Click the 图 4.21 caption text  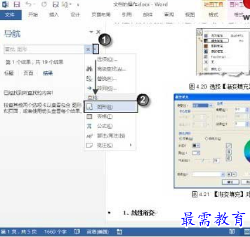click(x=221, y=194)
